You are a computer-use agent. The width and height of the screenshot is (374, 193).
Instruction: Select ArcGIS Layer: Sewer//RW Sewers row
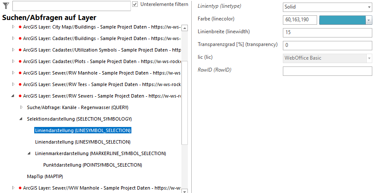102,96
